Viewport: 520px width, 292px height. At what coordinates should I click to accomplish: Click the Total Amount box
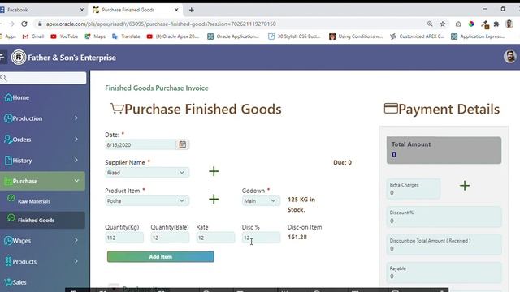[444, 150]
